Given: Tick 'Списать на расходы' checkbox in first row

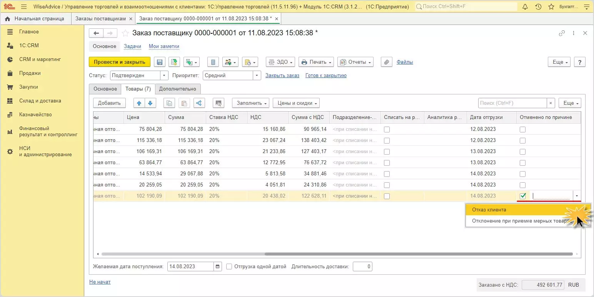Looking at the screenshot, I should (x=387, y=129).
